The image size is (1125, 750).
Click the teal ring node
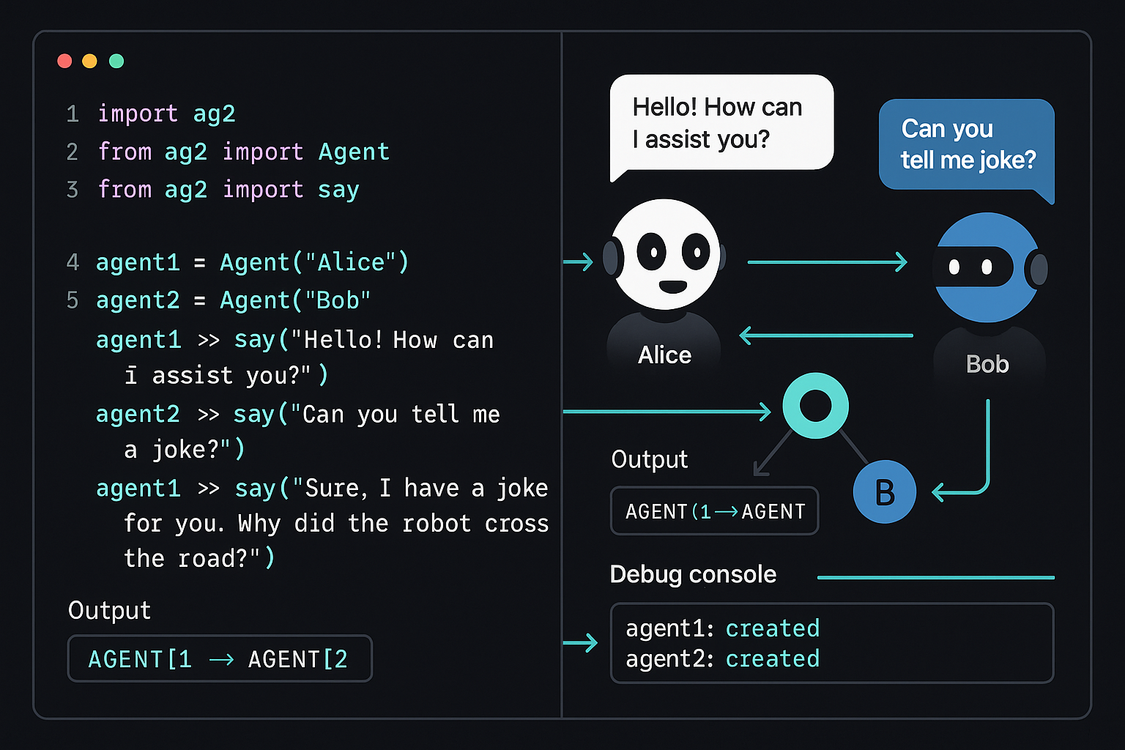click(815, 405)
